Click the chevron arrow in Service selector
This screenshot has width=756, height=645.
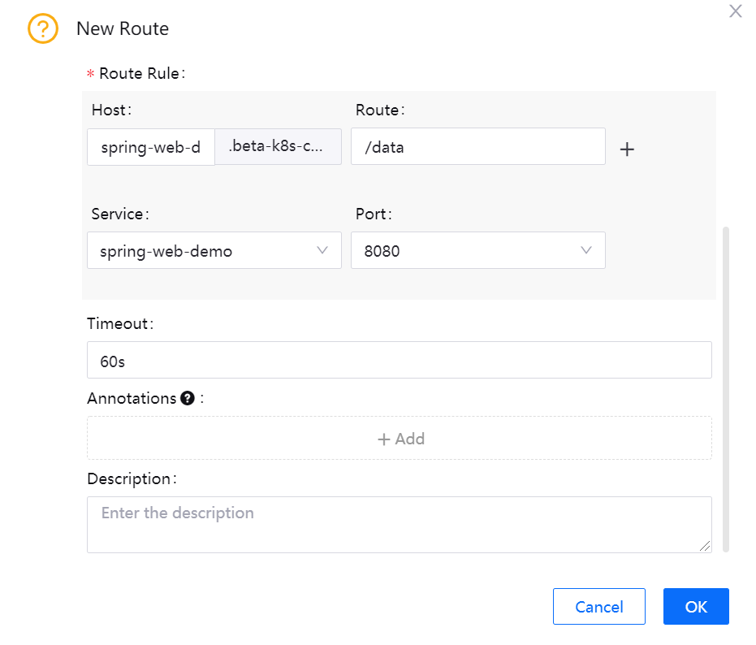tap(322, 250)
